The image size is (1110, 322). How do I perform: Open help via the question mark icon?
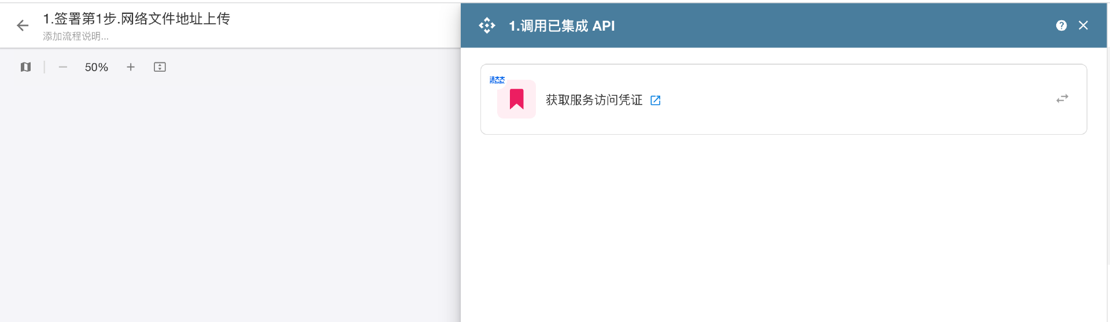[x=1061, y=25]
